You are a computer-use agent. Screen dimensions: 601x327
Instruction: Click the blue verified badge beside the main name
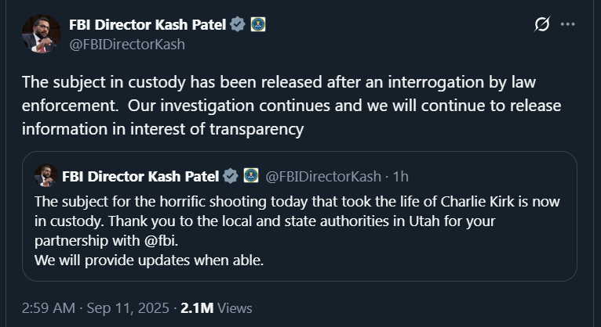click(238, 24)
